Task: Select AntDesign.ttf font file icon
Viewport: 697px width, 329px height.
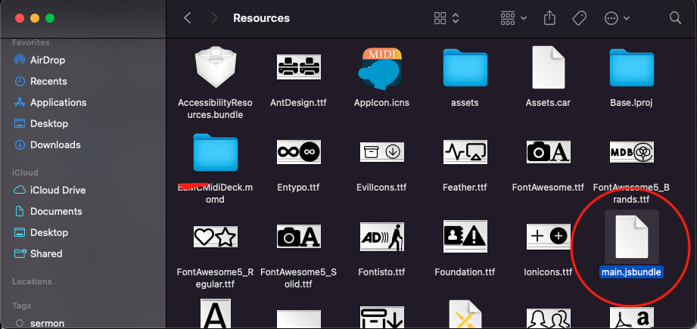Action: pyautogui.click(x=298, y=67)
